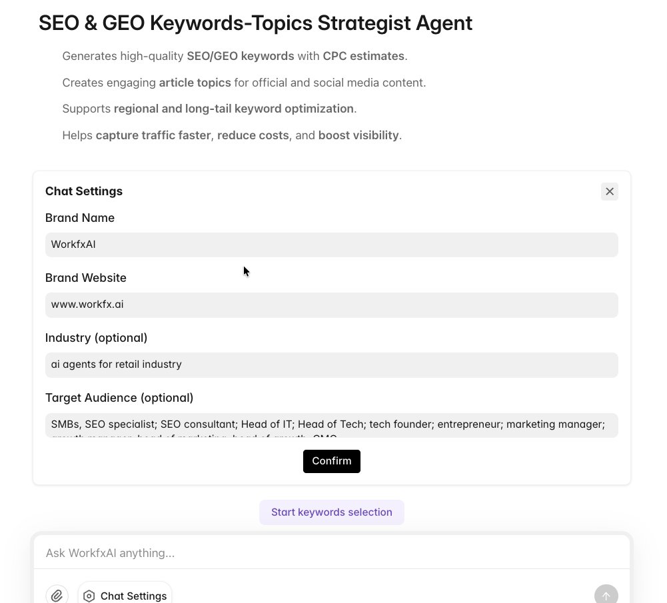
Task: Click the Target Audience (optional) label
Action: pyautogui.click(x=119, y=398)
